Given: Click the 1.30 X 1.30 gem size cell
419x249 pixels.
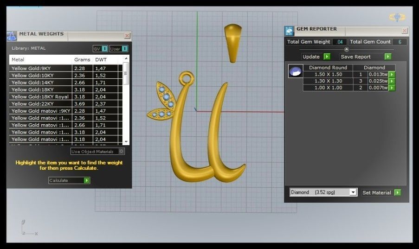Looking at the screenshot, I should pos(328,81).
